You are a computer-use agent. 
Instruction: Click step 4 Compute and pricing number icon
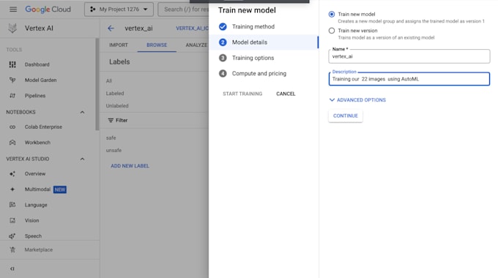223,73
